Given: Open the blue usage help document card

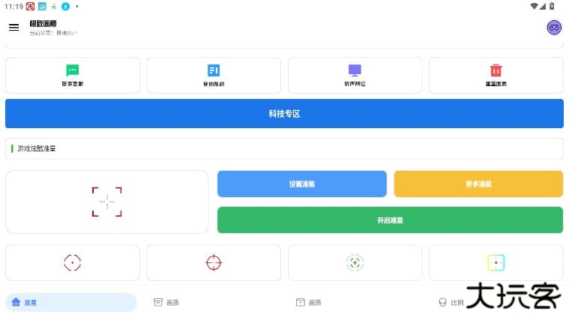Looking at the screenshot, I should pyautogui.click(x=214, y=76).
